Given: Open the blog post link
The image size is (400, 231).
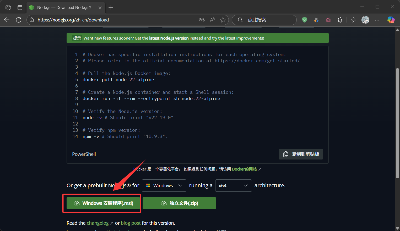Looking at the screenshot, I should point(131,223).
